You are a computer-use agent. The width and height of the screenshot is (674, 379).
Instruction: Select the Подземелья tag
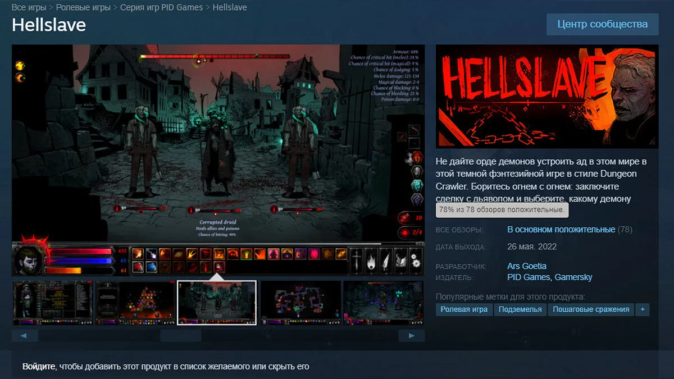(x=521, y=309)
